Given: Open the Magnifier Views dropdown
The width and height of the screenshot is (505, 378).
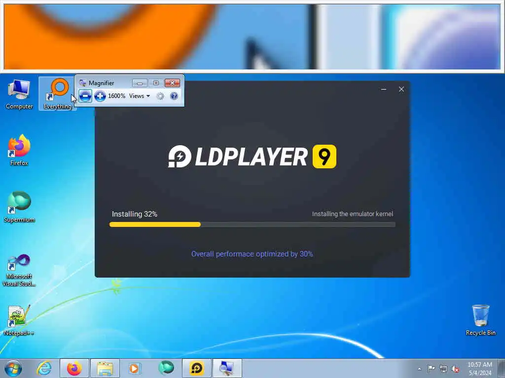Looking at the screenshot, I should (x=140, y=96).
